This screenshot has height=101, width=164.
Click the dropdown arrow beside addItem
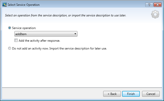pos(75,34)
